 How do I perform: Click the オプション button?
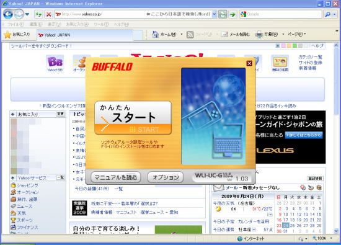pyautogui.click(x=166, y=177)
